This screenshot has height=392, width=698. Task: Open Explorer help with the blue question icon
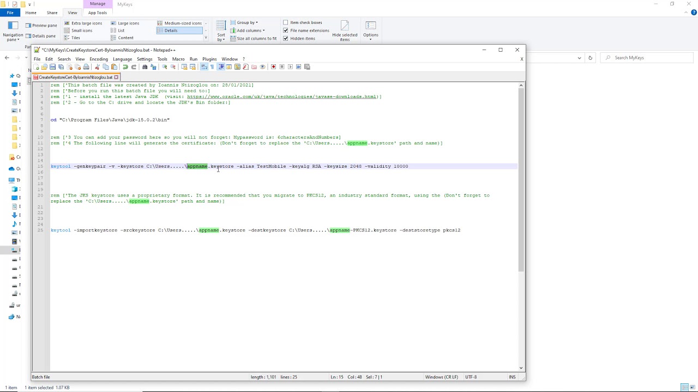[694, 13]
